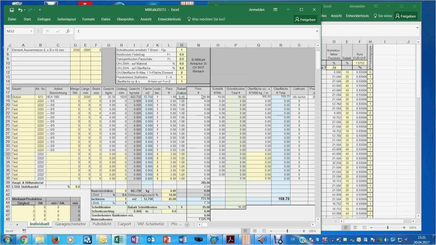This screenshot has height=245, width=436.
Task: Switch to Page Layout view in front window
Action: pos(255,231)
